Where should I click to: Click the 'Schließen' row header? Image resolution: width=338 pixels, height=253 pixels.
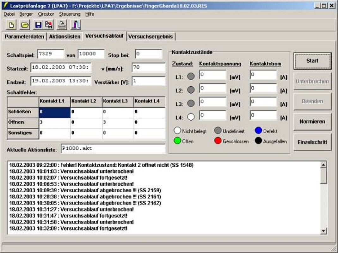click(x=23, y=113)
